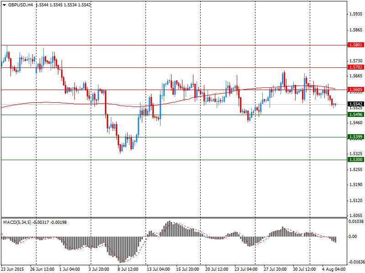
Task: Click the MACD(5,34,5) indicator label
Action: coord(17,222)
